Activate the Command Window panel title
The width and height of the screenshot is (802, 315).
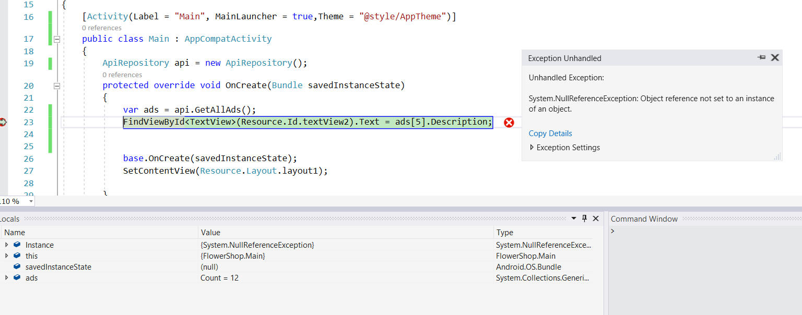[644, 219]
